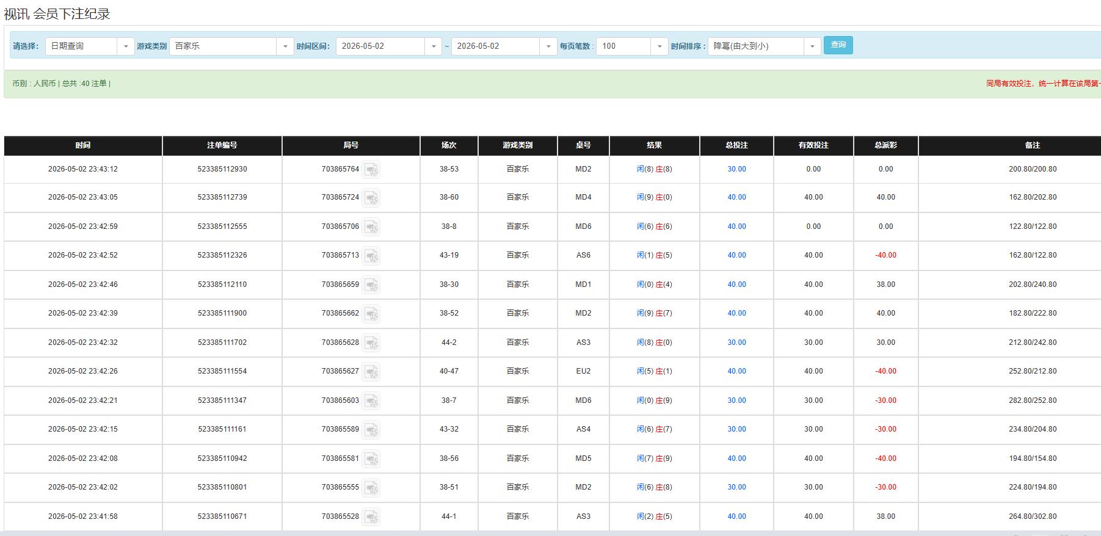The width and height of the screenshot is (1101, 536).
Task: Open the 日期查询 selection dropdown
Action: click(x=90, y=46)
